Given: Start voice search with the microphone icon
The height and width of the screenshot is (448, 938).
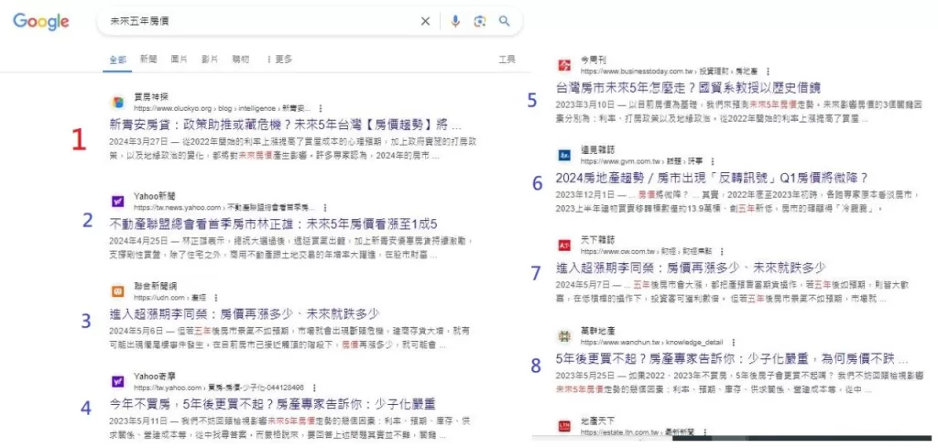Looking at the screenshot, I should tap(455, 21).
